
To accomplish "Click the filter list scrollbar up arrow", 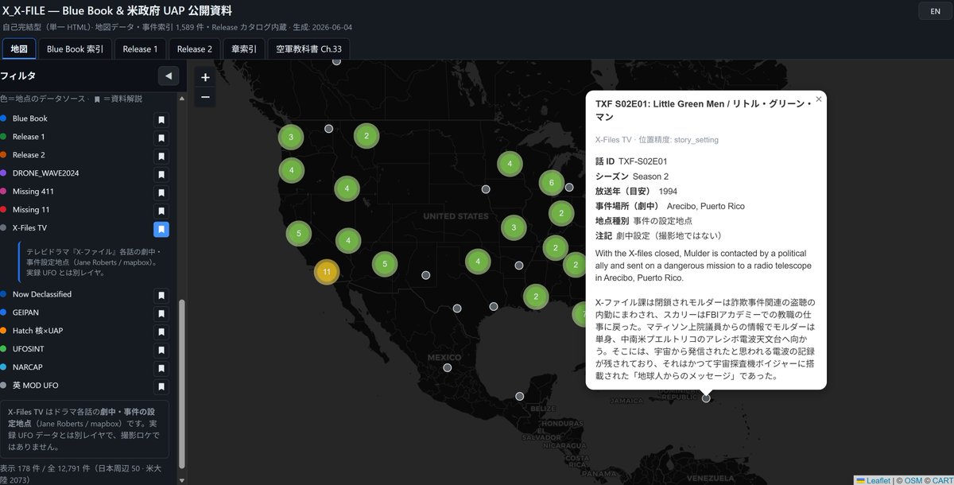I will 182,99.
